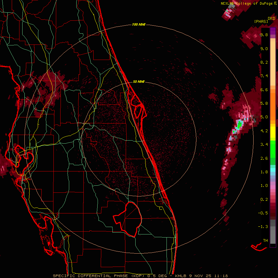
Task: Click the "NEXLAB-College of DuPage" credit text
Action: [x=247, y=3]
